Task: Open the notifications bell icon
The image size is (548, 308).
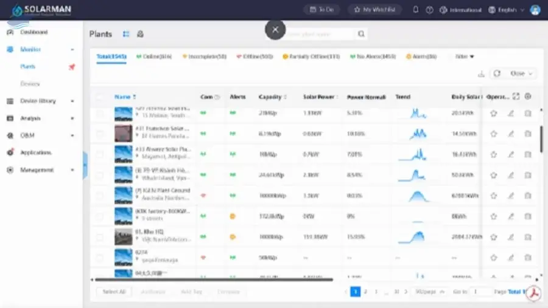Action: [415, 10]
